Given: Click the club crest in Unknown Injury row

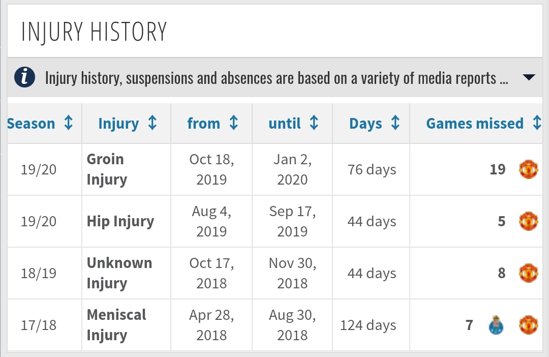Looking at the screenshot, I should pyautogui.click(x=528, y=273).
